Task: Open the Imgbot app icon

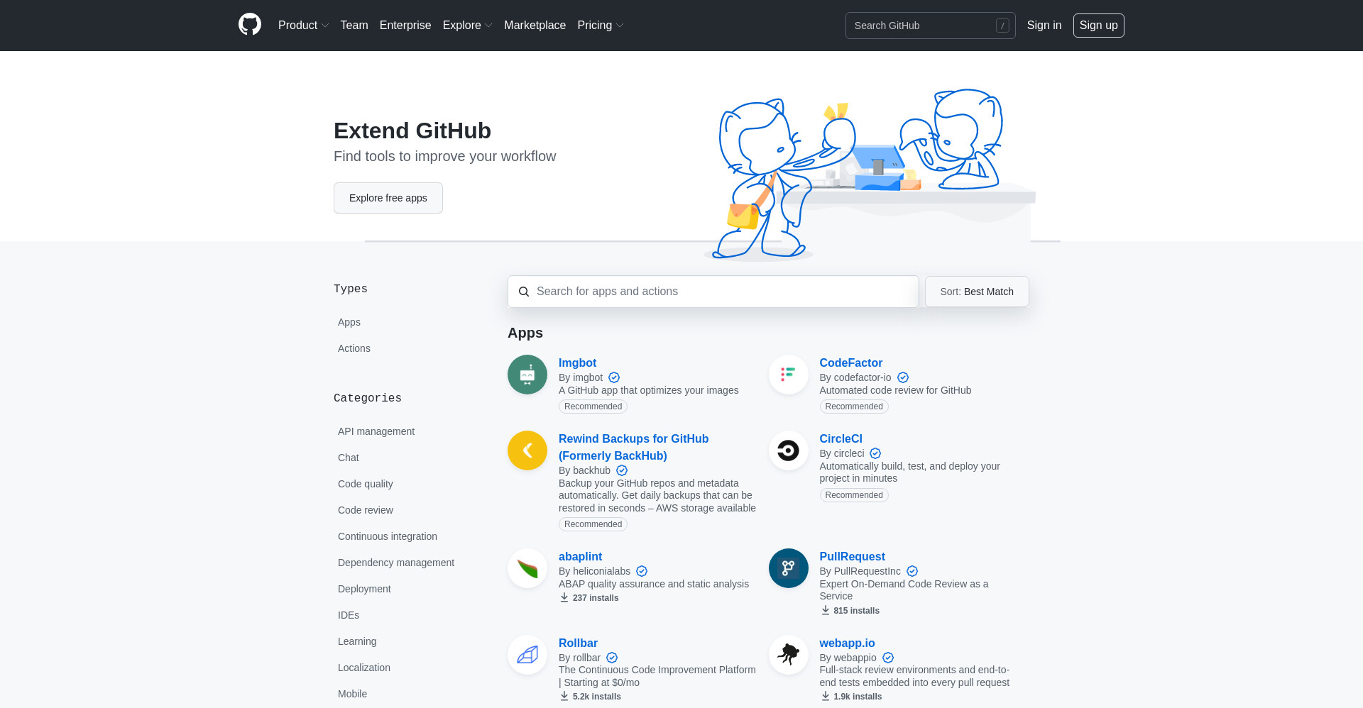Action: click(527, 375)
